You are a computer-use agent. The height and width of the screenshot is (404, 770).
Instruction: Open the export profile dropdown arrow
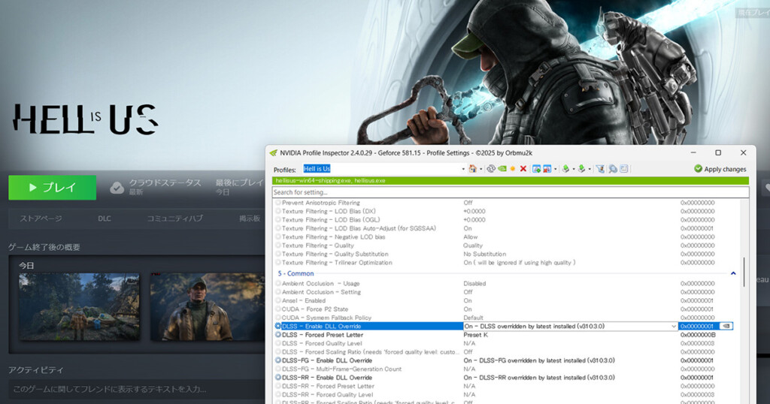[574, 169]
